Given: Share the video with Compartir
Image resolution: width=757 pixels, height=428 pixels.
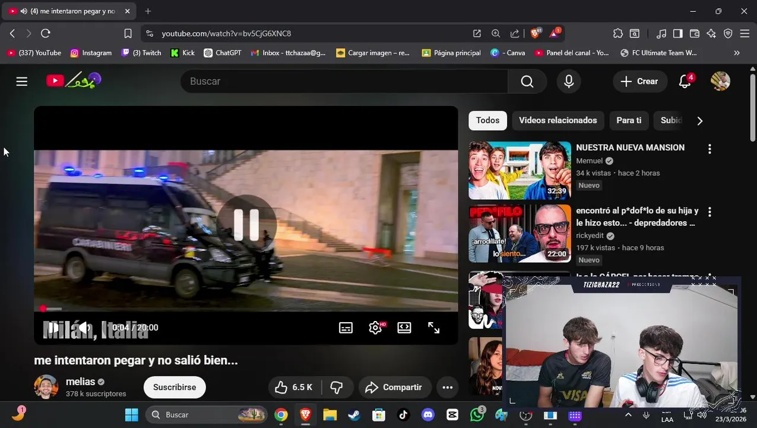Looking at the screenshot, I should [x=394, y=388].
